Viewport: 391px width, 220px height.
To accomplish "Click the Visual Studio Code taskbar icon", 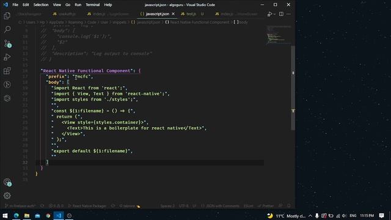I will 59,216.
